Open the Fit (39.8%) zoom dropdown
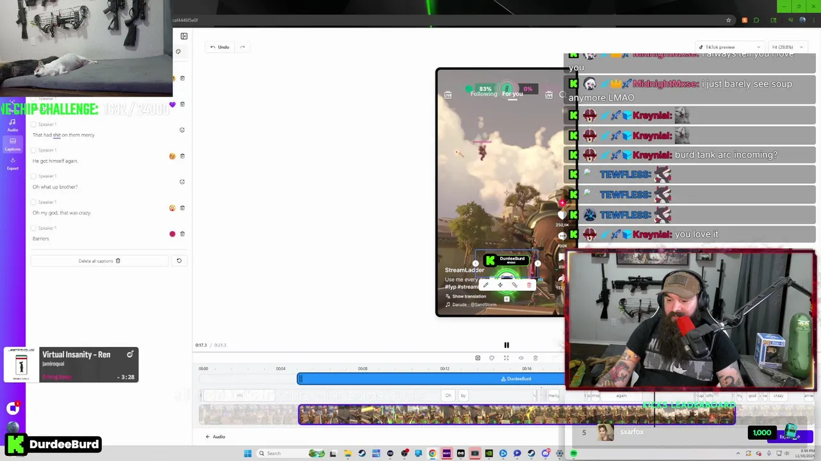This screenshot has height=461, width=821. tap(787, 47)
